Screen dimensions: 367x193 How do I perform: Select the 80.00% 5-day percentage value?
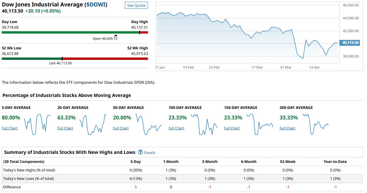pos(11,118)
